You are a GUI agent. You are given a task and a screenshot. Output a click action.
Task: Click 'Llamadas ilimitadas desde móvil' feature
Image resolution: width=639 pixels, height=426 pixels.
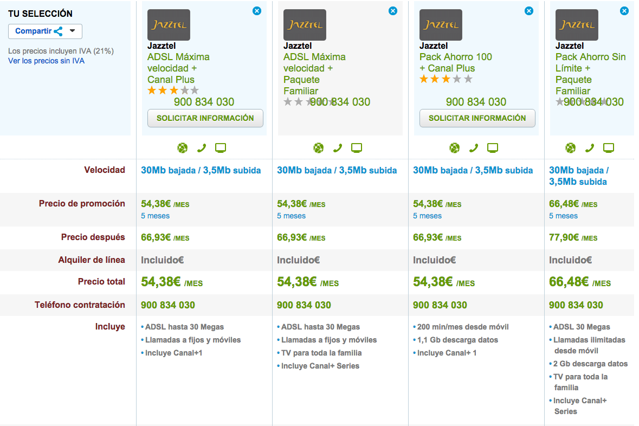tap(589, 345)
